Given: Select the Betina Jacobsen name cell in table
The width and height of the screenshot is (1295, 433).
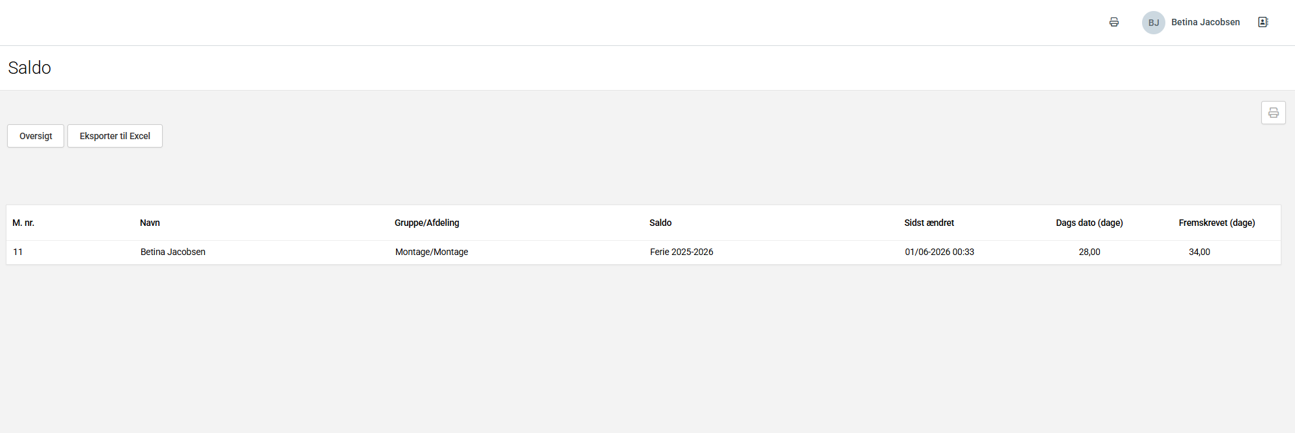Looking at the screenshot, I should point(173,252).
